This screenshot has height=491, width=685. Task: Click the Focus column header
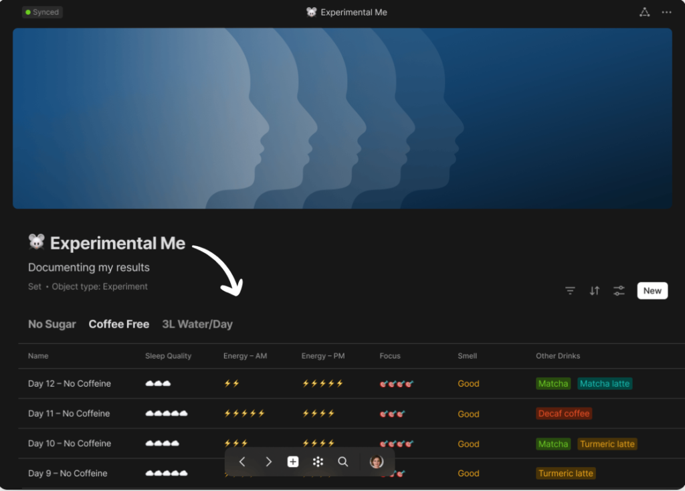pos(390,356)
